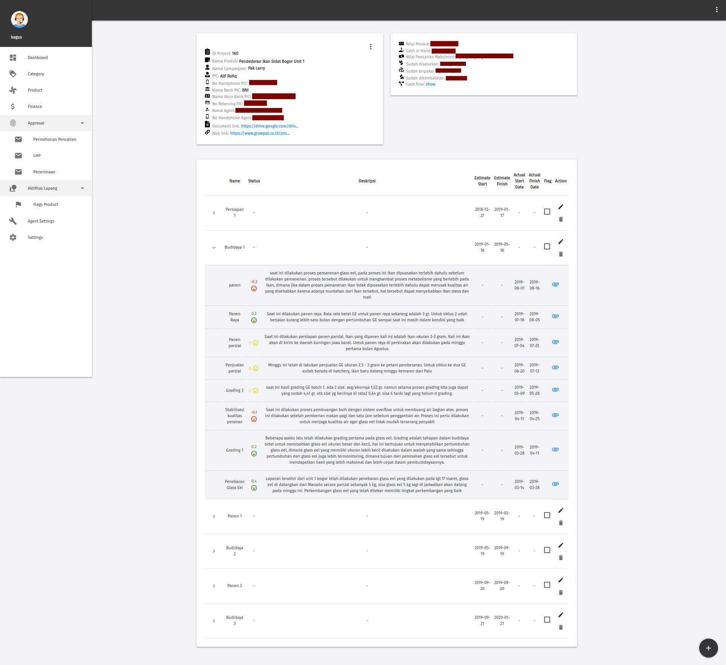Open Permohonan Pencairan menu item
The image size is (726, 665).
point(54,139)
